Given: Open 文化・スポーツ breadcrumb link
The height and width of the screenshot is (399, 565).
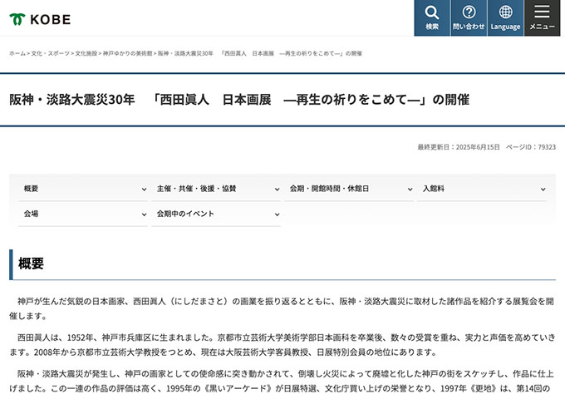Looking at the screenshot, I should tap(51, 53).
